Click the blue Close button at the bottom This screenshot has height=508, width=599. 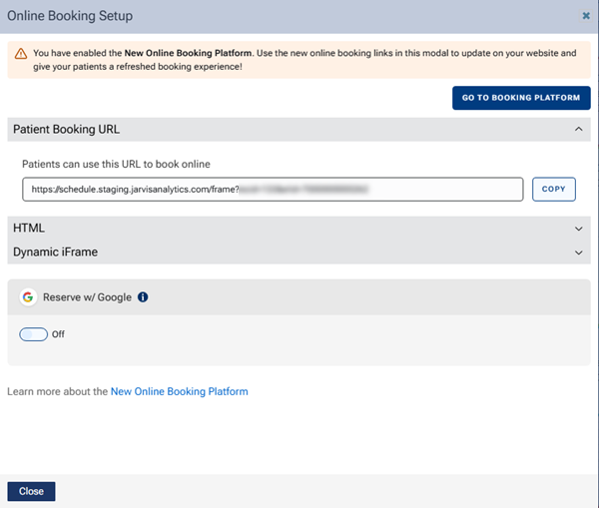(31, 491)
